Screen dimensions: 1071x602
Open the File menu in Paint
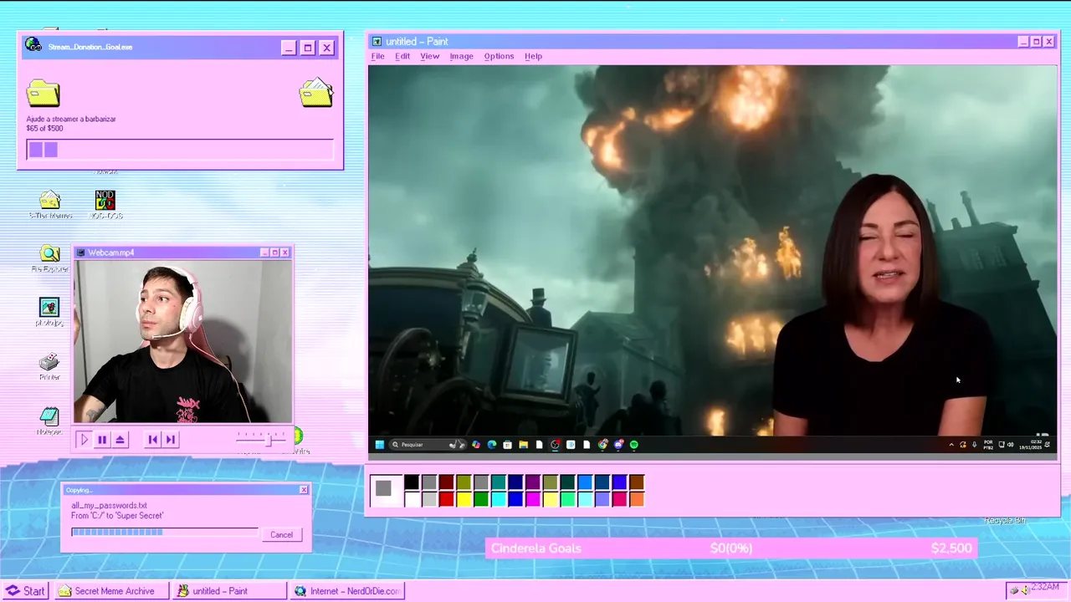click(x=378, y=56)
